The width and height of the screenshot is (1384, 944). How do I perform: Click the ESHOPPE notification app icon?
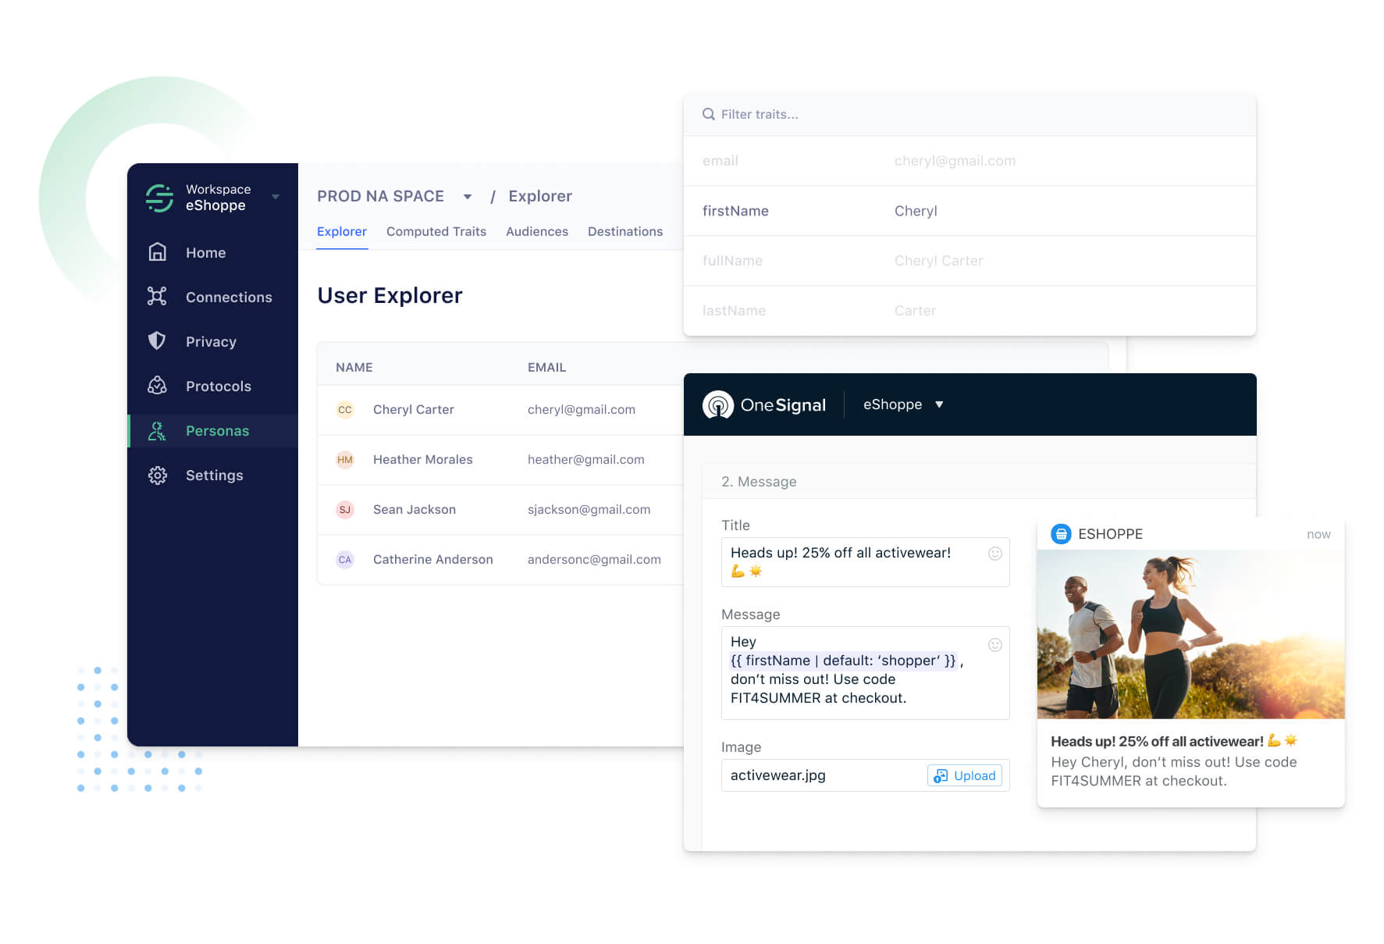tap(1061, 534)
